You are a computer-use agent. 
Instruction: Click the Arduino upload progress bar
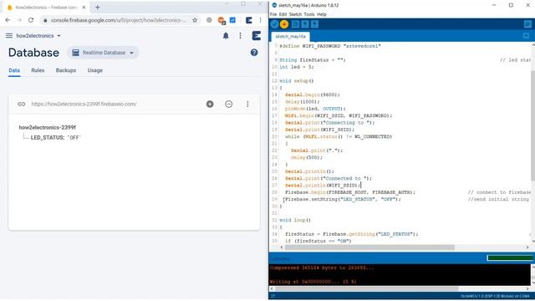(510, 258)
